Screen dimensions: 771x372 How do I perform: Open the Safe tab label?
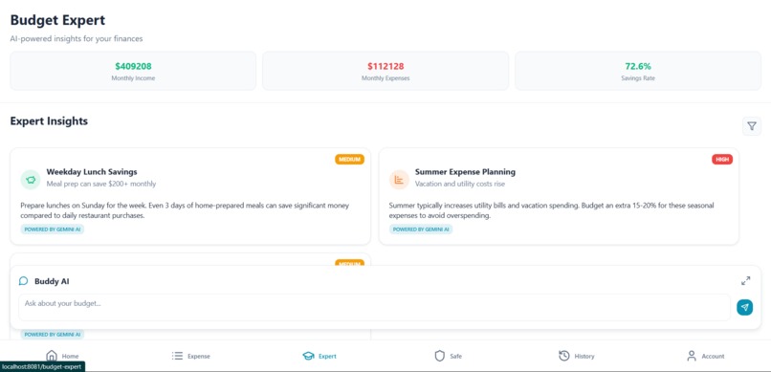456,357
